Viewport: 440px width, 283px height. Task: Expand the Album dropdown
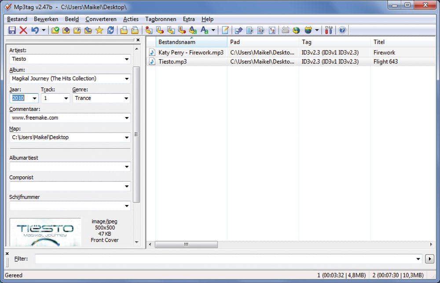(127, 79)
